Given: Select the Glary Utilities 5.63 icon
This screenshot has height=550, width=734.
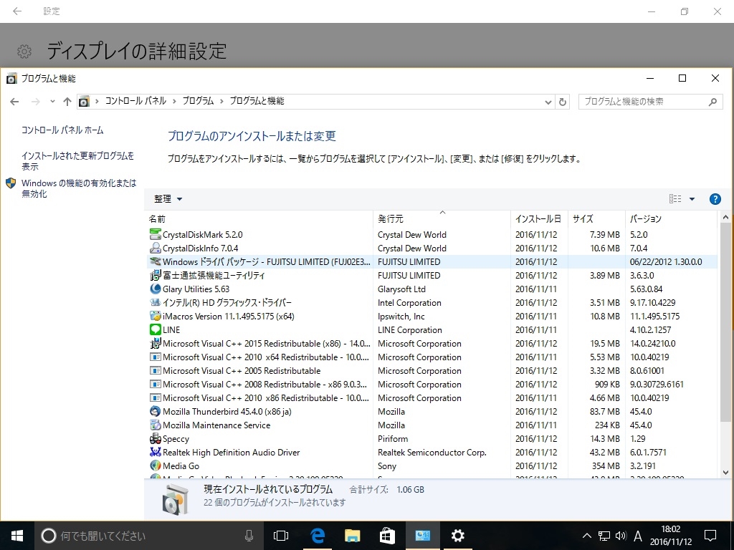Looking at the screenshot, I should point(155,289).
